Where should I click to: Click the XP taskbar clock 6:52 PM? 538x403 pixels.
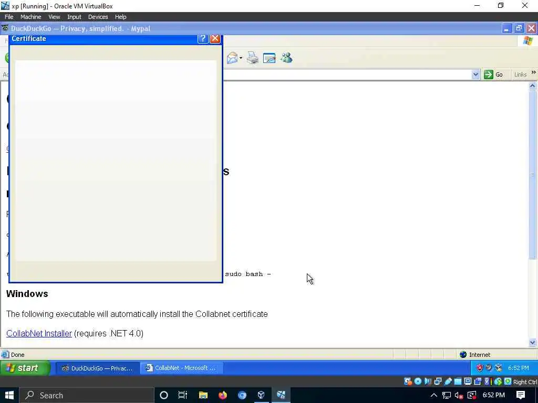coord(519,368)
